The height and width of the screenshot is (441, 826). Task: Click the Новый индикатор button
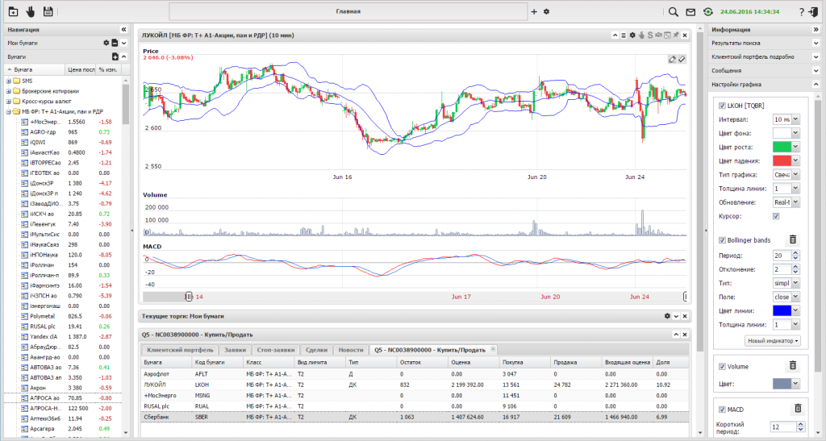point(772,340)
